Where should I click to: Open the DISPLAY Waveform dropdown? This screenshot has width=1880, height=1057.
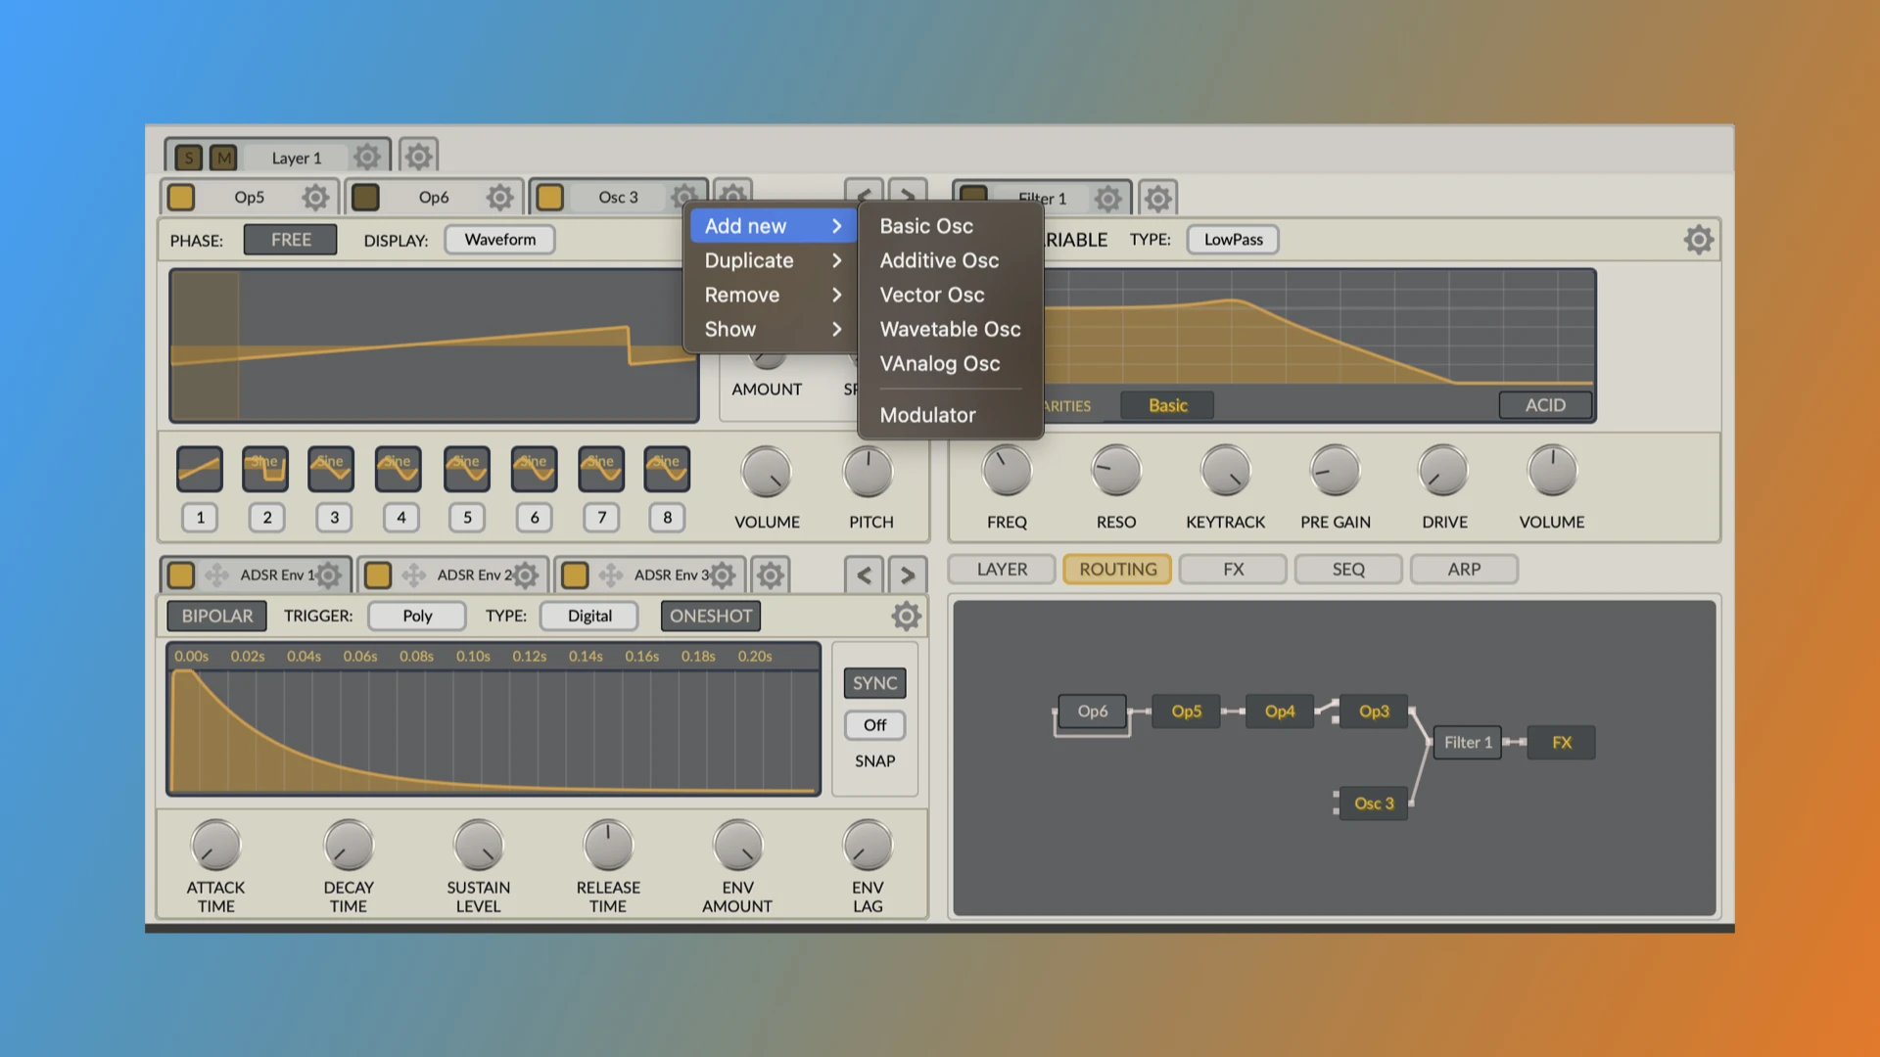499,240
